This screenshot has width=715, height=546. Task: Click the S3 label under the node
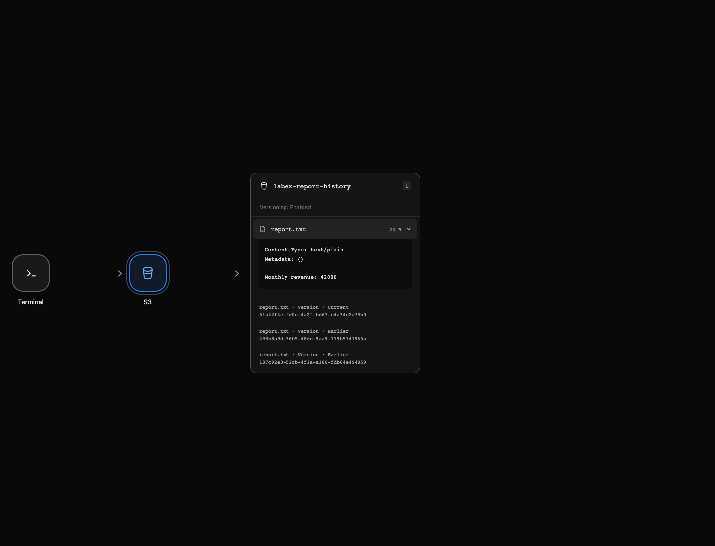(148, 302)
